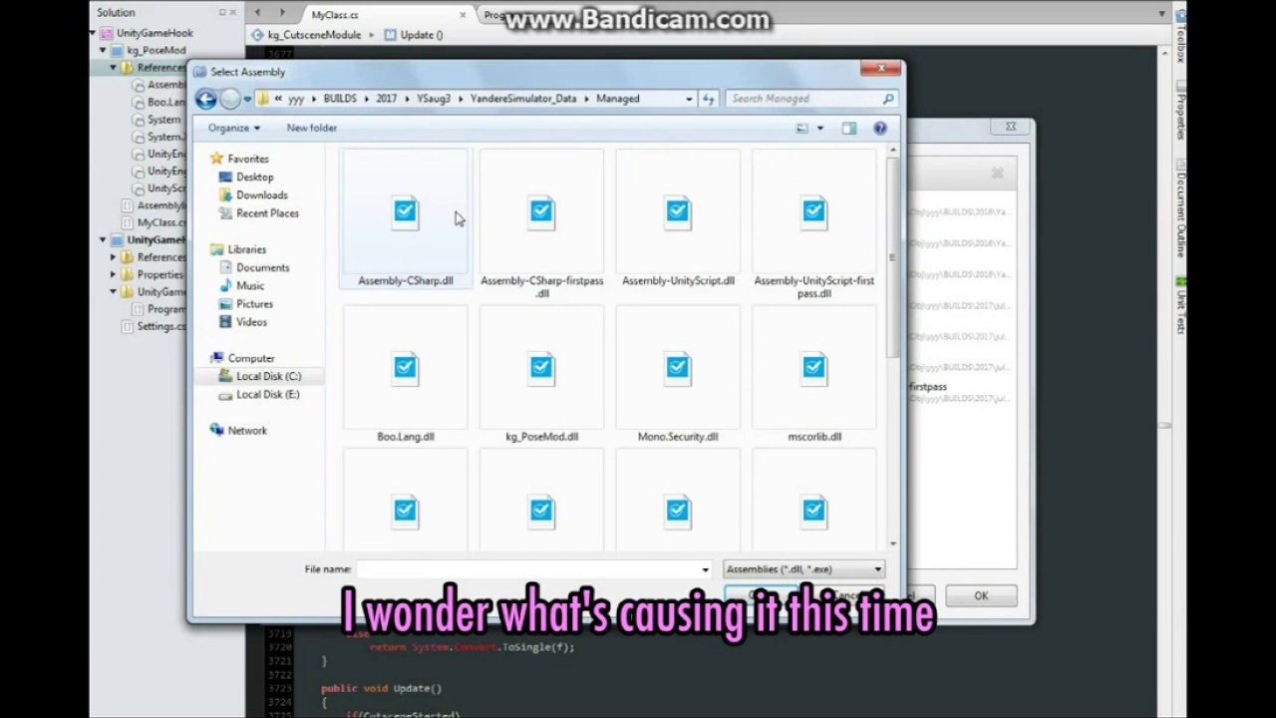Viewport: 1276px width, 718px height.
Task: Select mscorlib.dll file
Action: 814,375
